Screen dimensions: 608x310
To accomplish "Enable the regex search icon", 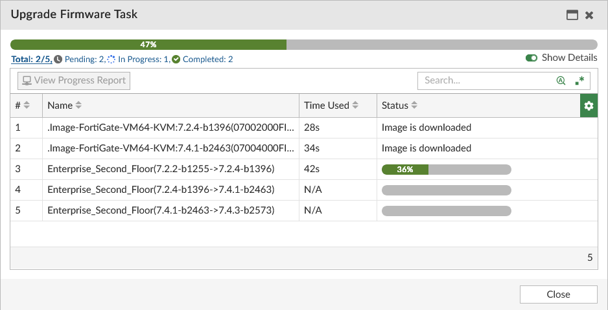I will pyautogui.click(x=579, y=81).
